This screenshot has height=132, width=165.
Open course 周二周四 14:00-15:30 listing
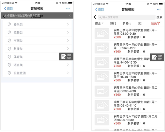128,120
